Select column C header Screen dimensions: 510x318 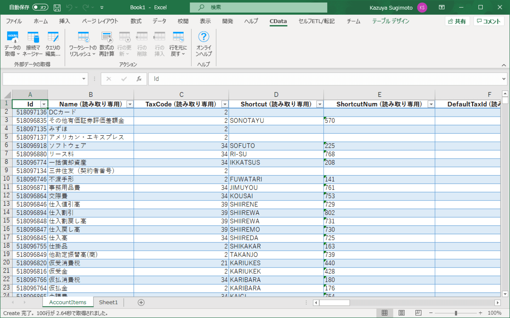click(181, 95)
